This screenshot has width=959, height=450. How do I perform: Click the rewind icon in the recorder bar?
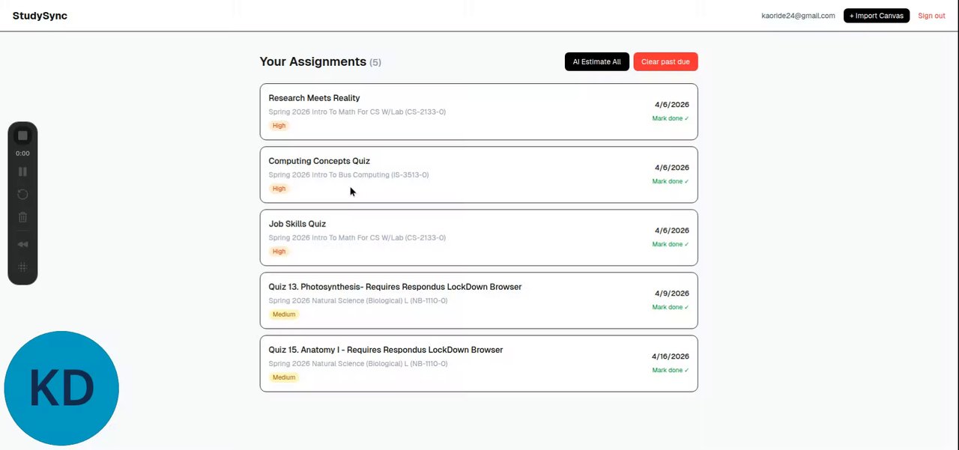[22, 244]
